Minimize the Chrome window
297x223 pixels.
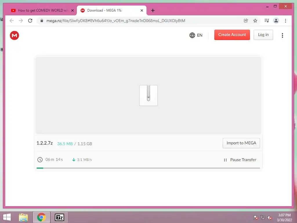pyautogui.click(x=267, y=6)
